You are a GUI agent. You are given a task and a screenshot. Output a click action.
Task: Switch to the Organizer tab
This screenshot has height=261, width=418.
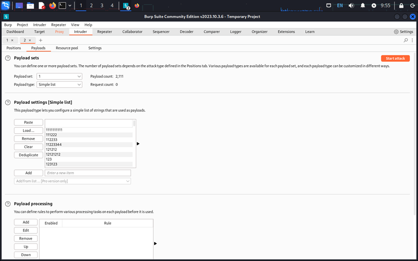(259, 32)
